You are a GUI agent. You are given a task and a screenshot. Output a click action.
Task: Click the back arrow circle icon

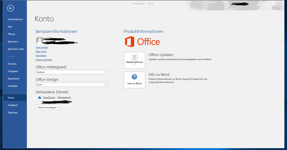tap(11, 8)
